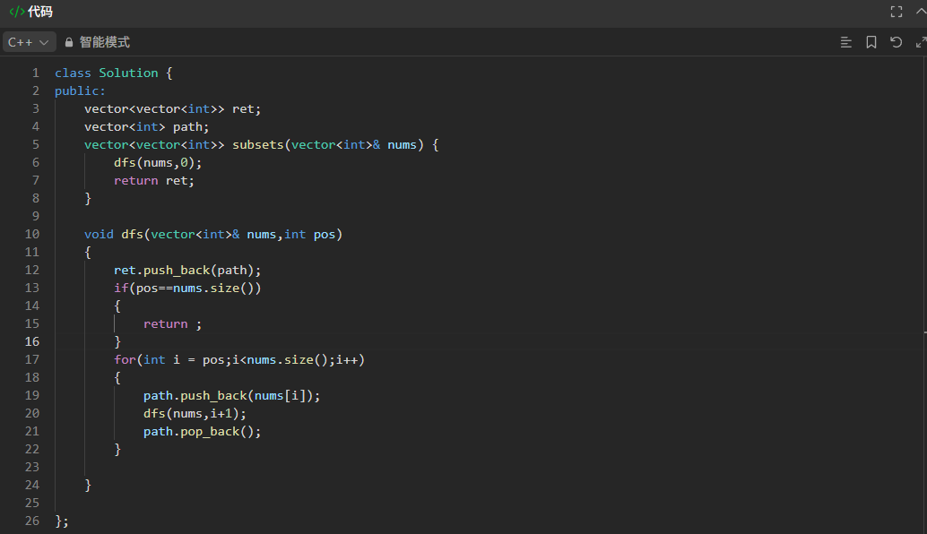The height and width of the screenshot is (534, 927).
Task: Click the 'if(pos==nums.size())' condition
Action: (x=187, y=289)
